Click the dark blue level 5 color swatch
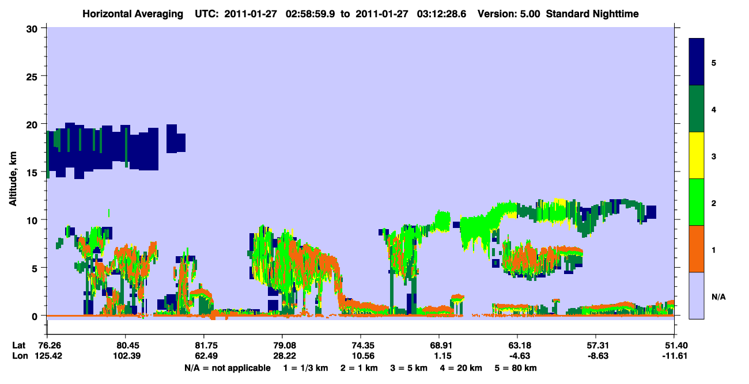Screen dimensions: 749x384 [697, 62]
